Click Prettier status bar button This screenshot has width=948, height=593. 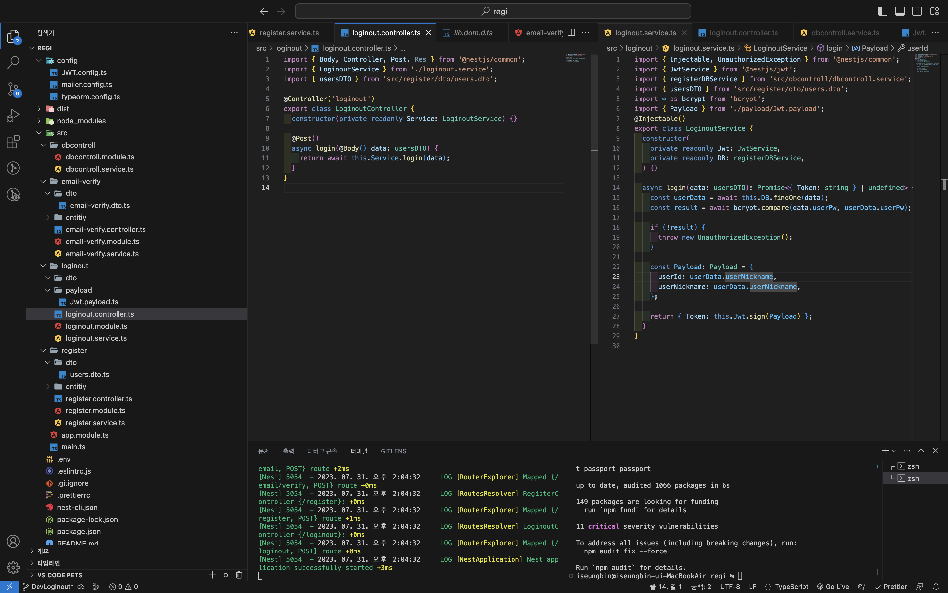(x=891, y=587)
